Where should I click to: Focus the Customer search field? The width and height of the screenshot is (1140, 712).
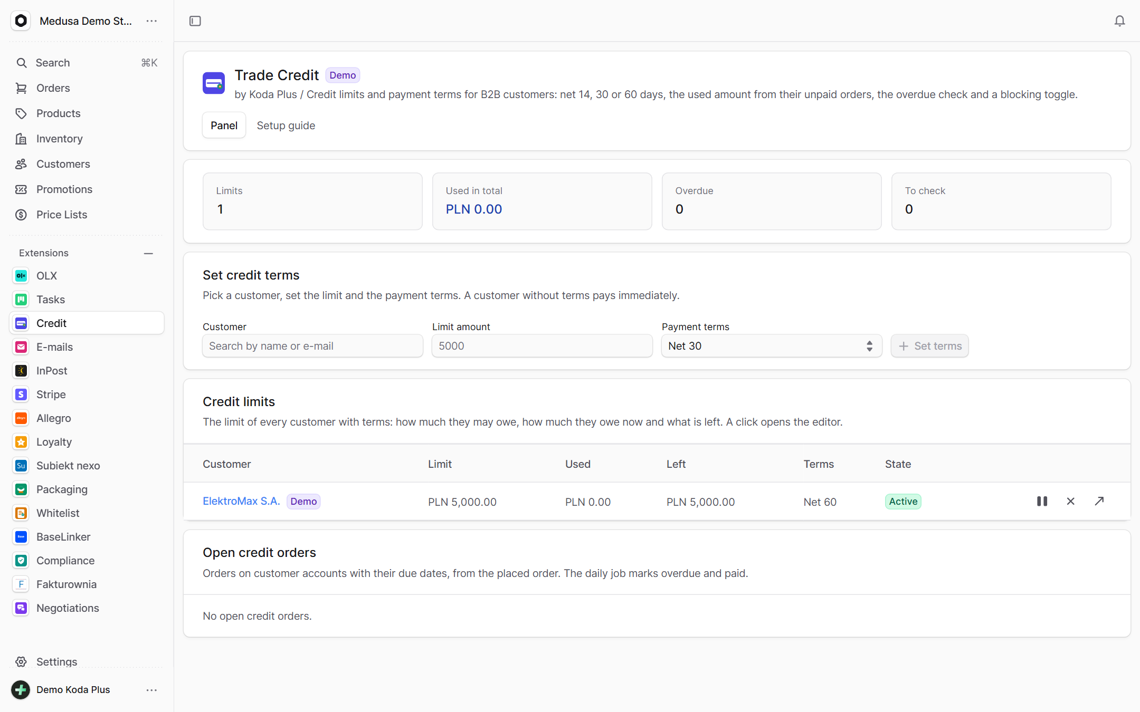pos(312,346)
